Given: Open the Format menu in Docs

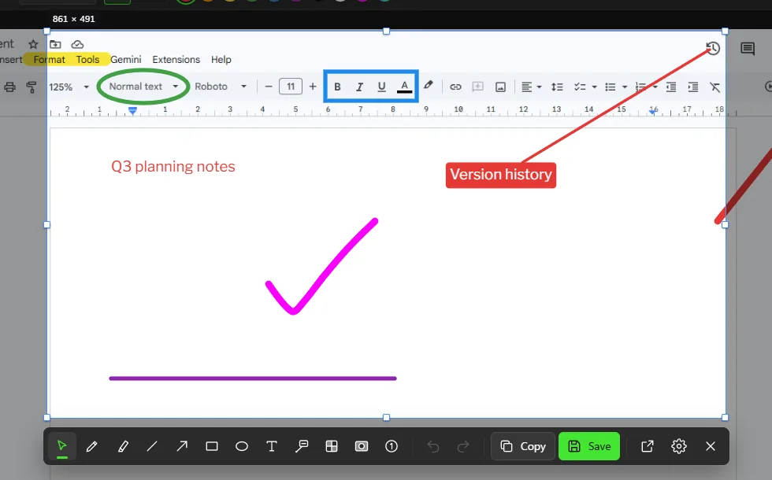Looking at the screenshot, I should point(49,60).
